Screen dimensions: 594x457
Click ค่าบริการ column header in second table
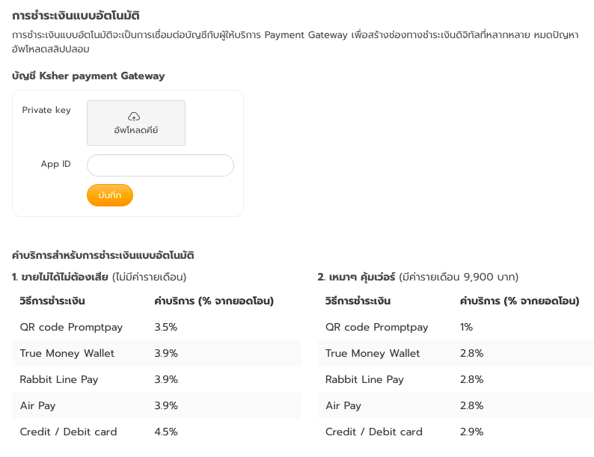519,301
